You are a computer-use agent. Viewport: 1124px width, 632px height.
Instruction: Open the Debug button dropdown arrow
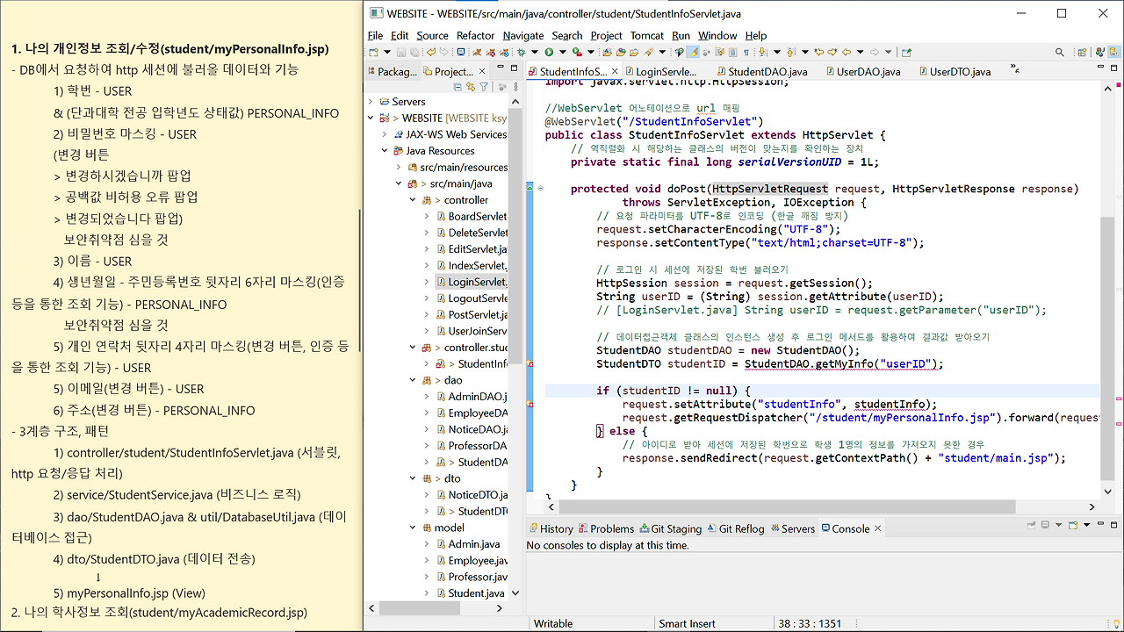pyautogui.click(x=537, y=53)
